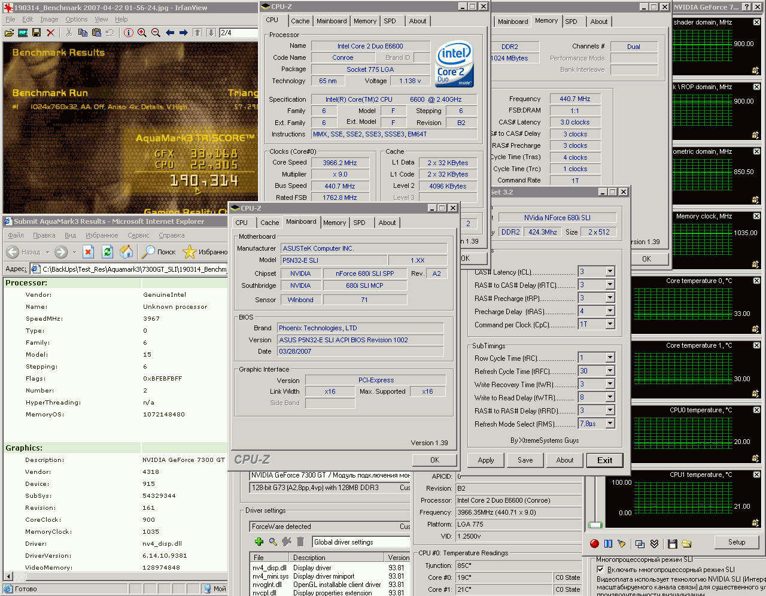This screenshot has width=766, height=596.
Task: Open file icon in IrfanView toolbar
Action: [x=9, y=33]
